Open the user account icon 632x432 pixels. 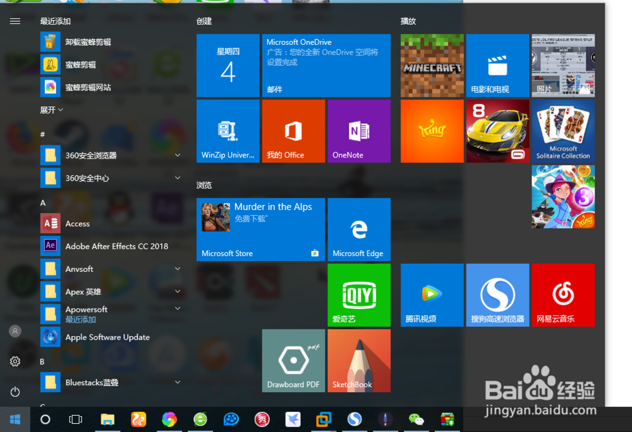click(x=15, y=331)
